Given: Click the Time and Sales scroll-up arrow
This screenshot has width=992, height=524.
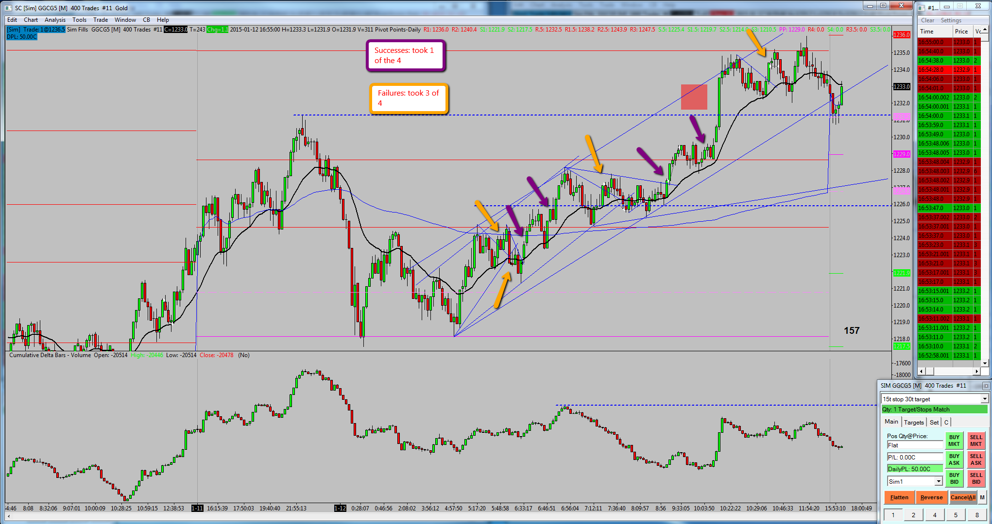Looking at the screenshot, I should pyautogui.click(x=985, y=30).
